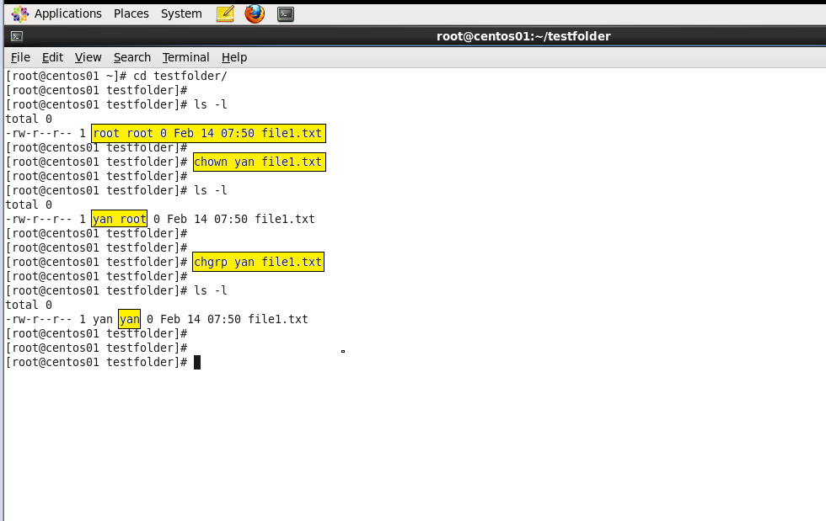
Task: Click the 'chgrp yan file1.txt' command text
Action: (x=258, y=262)
